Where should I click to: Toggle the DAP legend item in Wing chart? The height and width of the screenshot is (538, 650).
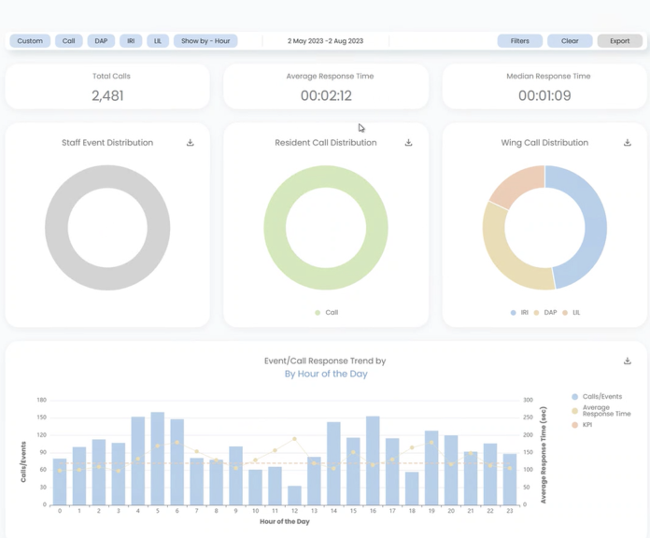tap(545, 313)
